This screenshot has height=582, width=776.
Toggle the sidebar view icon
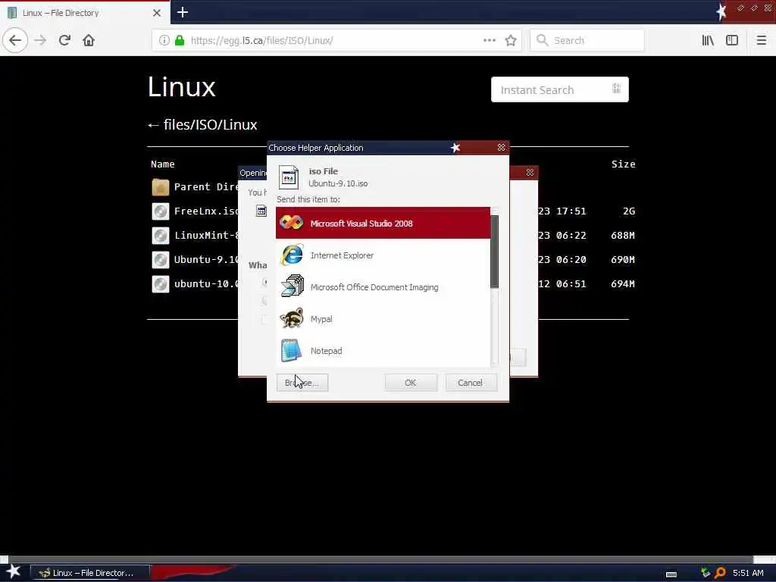coord(732,40)
